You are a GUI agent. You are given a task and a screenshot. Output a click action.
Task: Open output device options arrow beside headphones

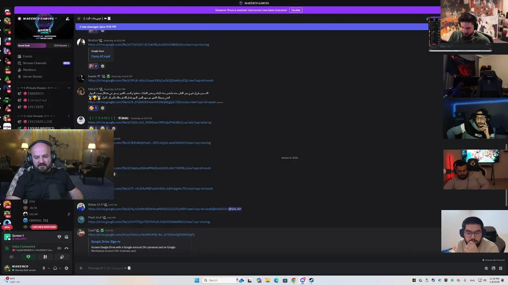(60, 268)
